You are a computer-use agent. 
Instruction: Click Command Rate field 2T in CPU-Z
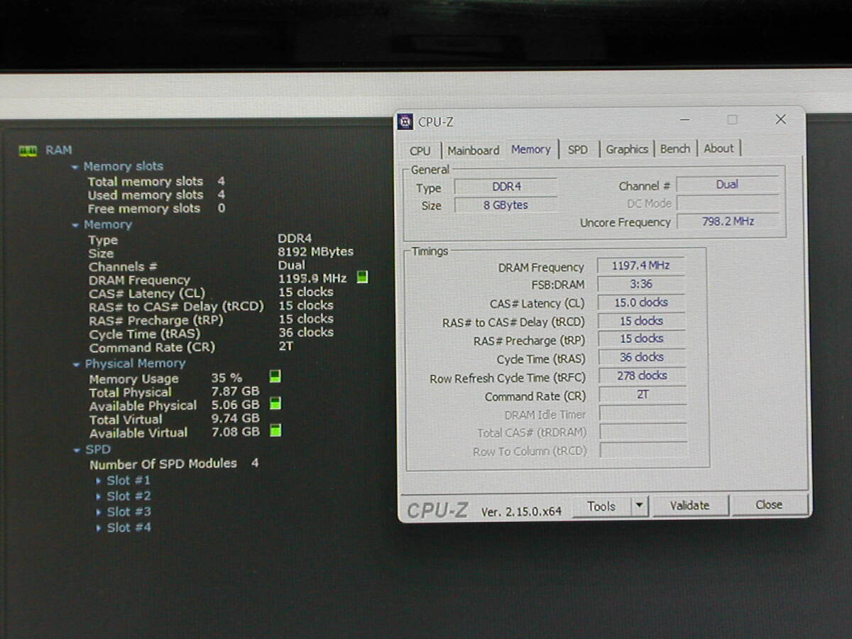[x=643, y=395]
